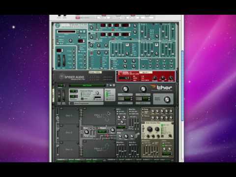Toggle Subtractor LFO 1 Sync button

pos(91,53)
